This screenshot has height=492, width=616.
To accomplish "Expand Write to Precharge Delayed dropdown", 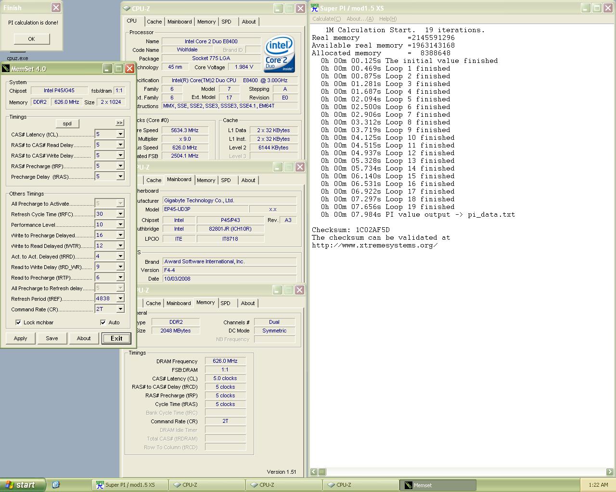I will click(120, 235).
